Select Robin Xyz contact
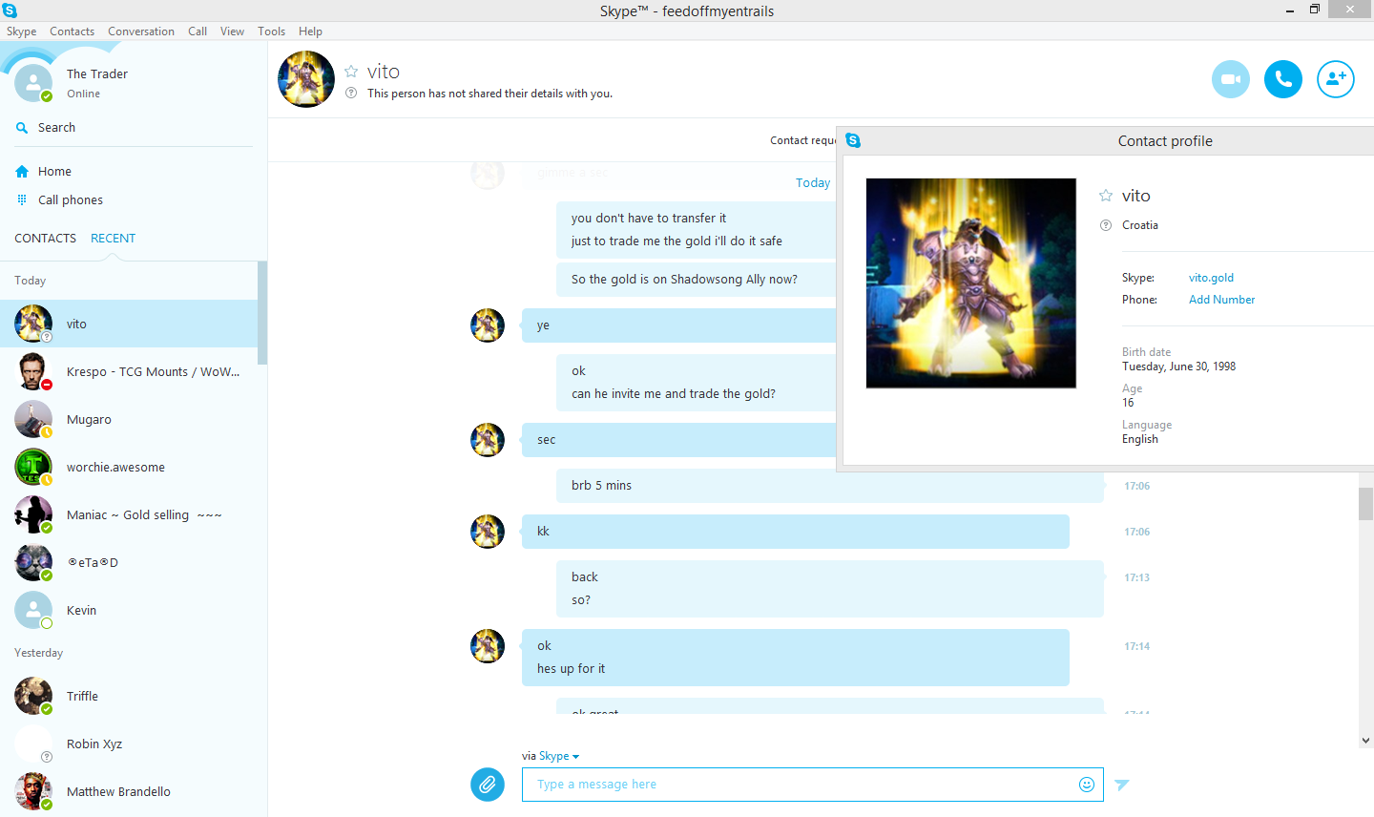Viewport: 1374px width, 817px height. pos(129,744)
